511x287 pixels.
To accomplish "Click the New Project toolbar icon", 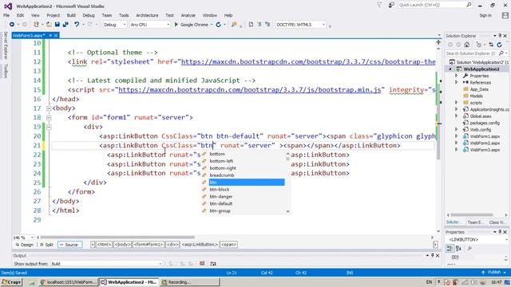I will (x=36, y=25).
